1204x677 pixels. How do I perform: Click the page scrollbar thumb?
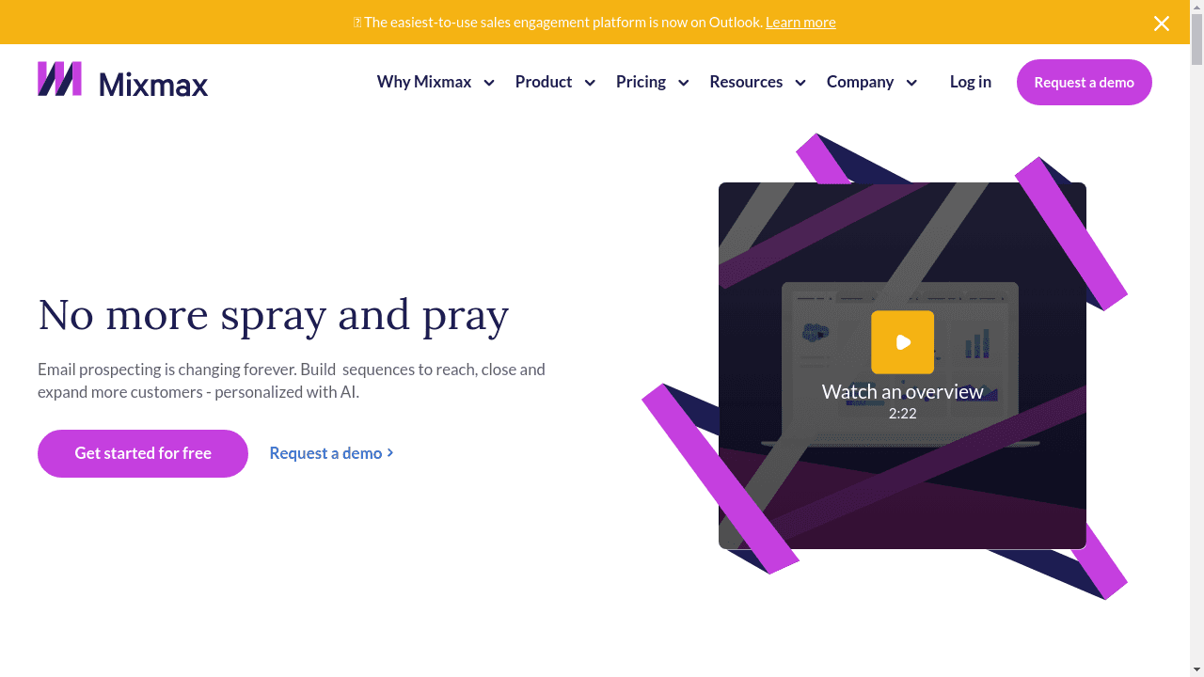click(1196, 39)
